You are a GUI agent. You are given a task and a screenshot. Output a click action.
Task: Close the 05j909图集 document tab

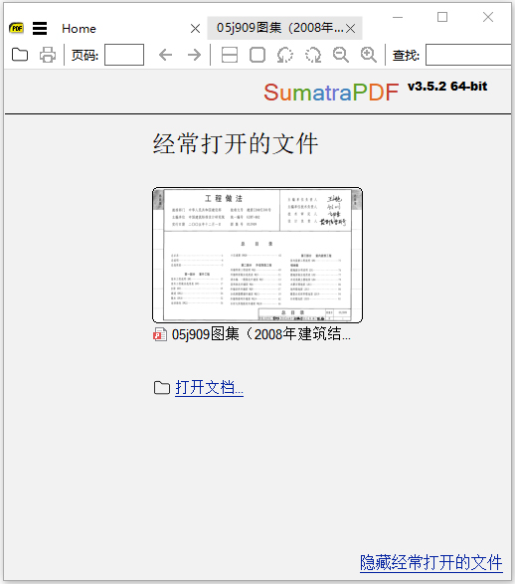tap(350, 28)
